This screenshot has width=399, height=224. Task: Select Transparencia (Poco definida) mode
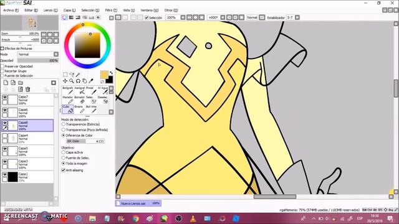(64, 130)
